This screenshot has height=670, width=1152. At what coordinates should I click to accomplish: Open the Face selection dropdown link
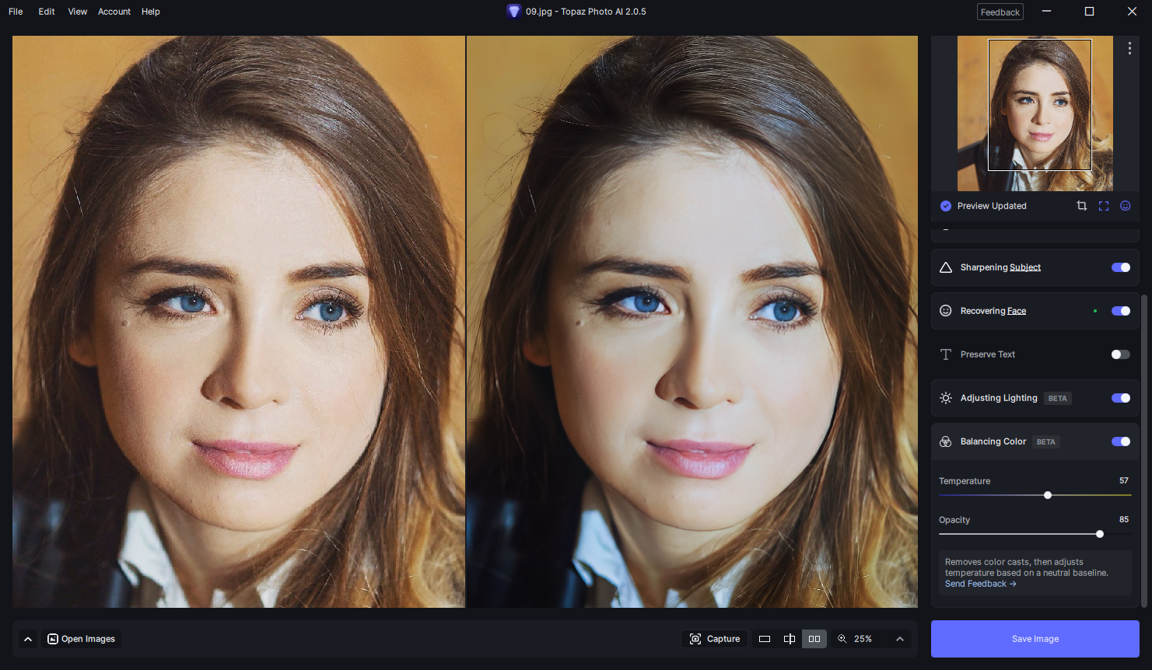(x=1017, y=311)
